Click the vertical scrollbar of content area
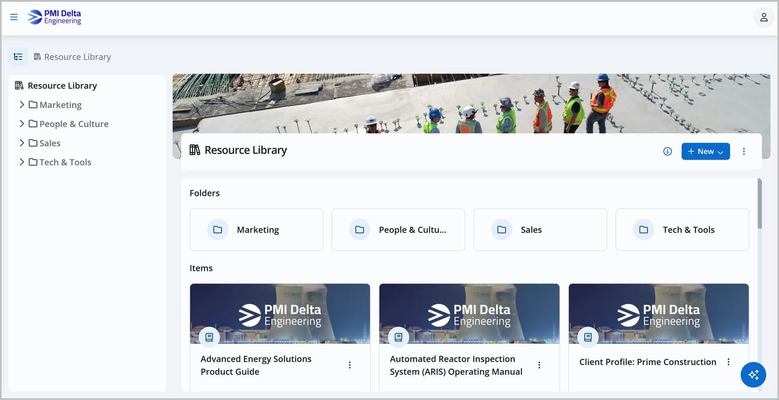Screen dimensions: 779x400 [760, 203]
